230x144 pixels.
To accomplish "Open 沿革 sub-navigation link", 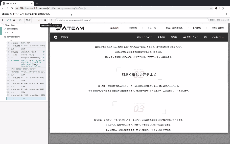I will [205, 37].
